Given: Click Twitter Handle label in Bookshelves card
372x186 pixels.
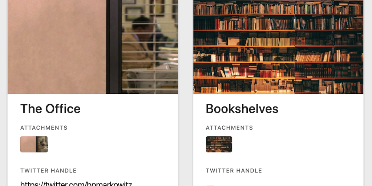Looking at the screenshot, I should [x=234, y=171].
